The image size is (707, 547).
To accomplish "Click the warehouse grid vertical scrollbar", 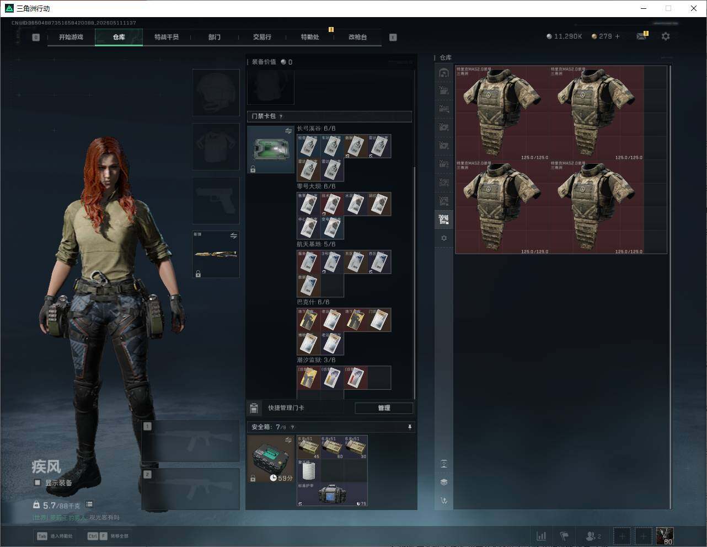I will tap(670, 287).
